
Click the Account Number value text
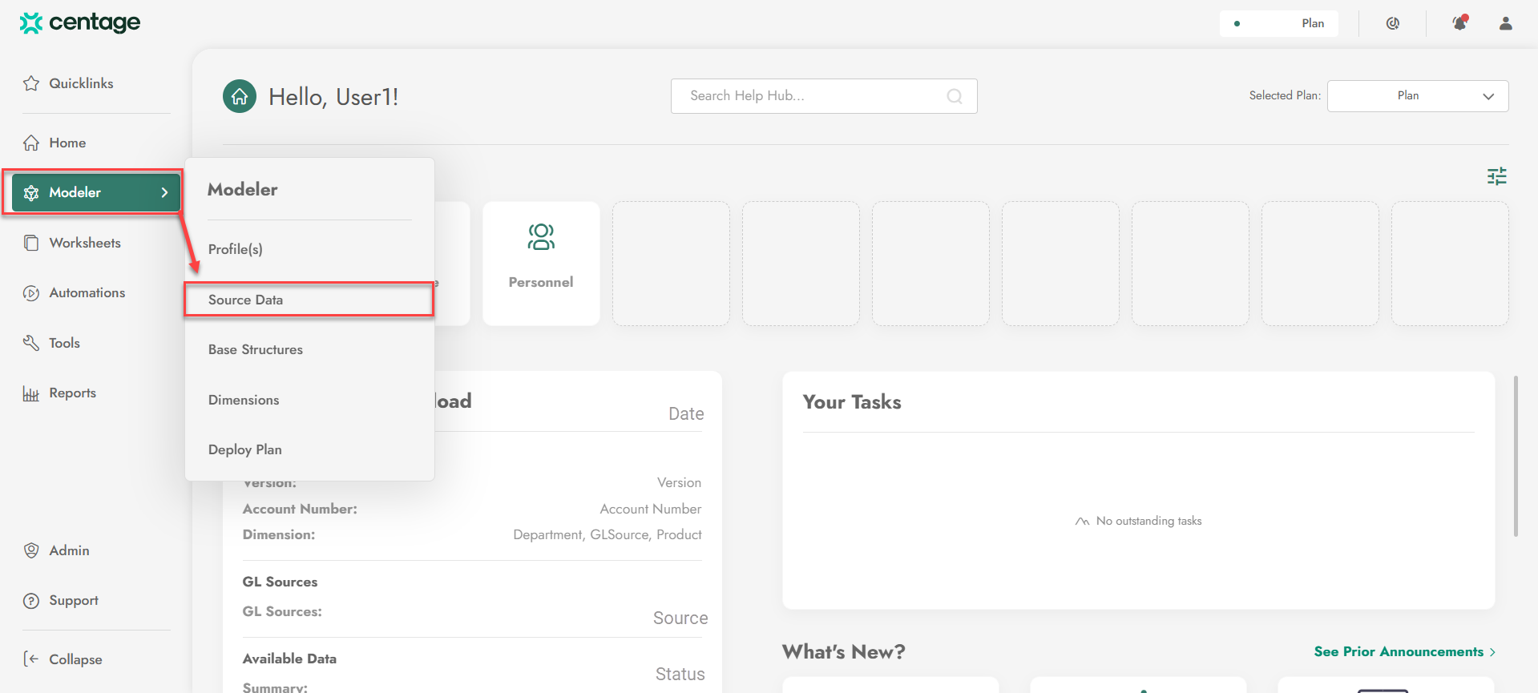(650, 509)
